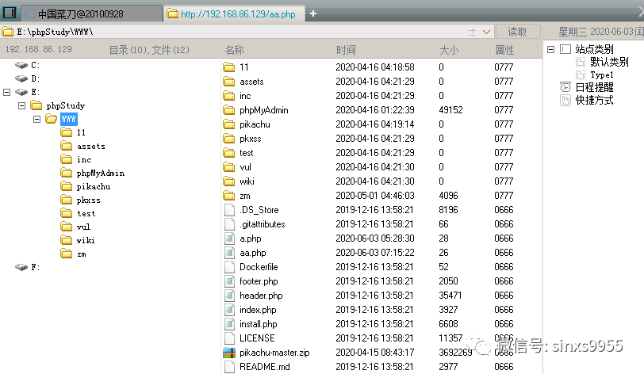
Task: Click test folder icon in file list
Action: [x=229, y=153]
